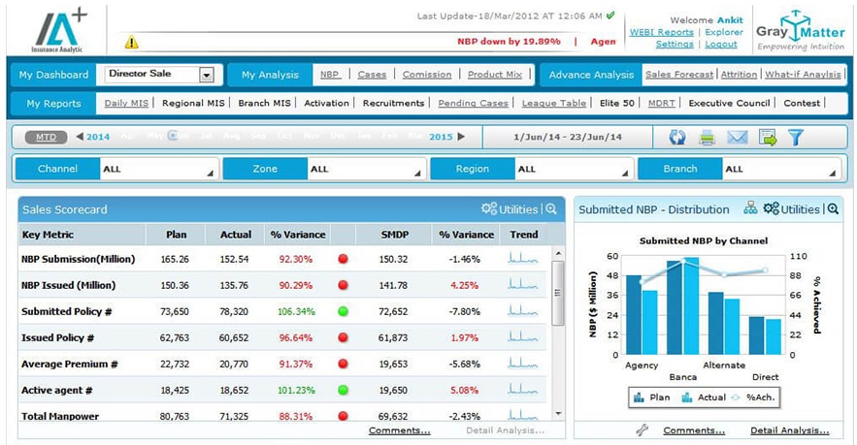Open the My Analysis tab

(270, 75)
